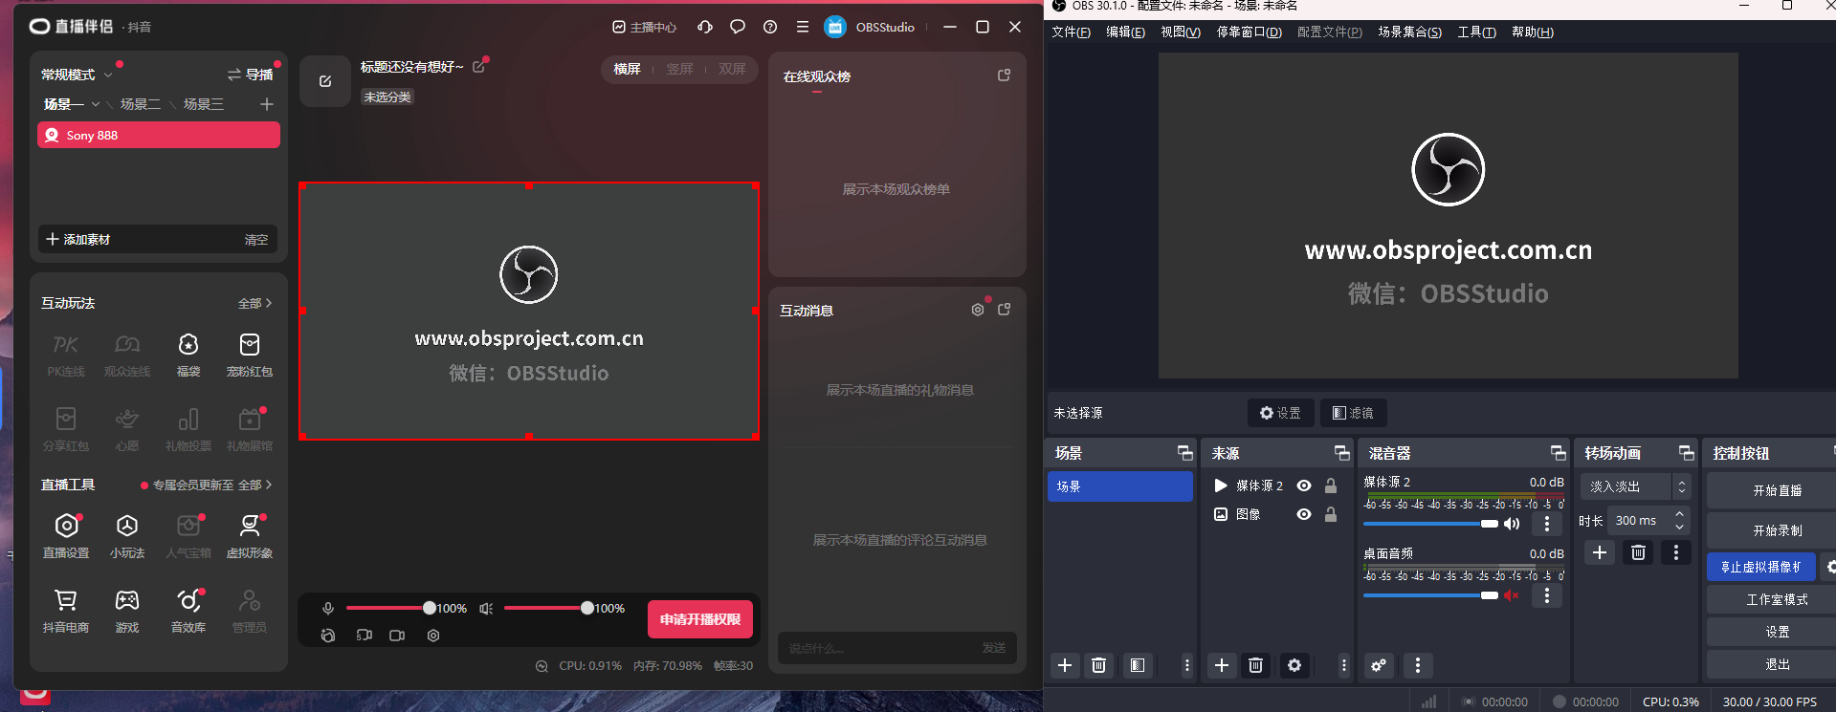Open 淡入淡出 transition dropdown in OBS

pos(1635,486)
